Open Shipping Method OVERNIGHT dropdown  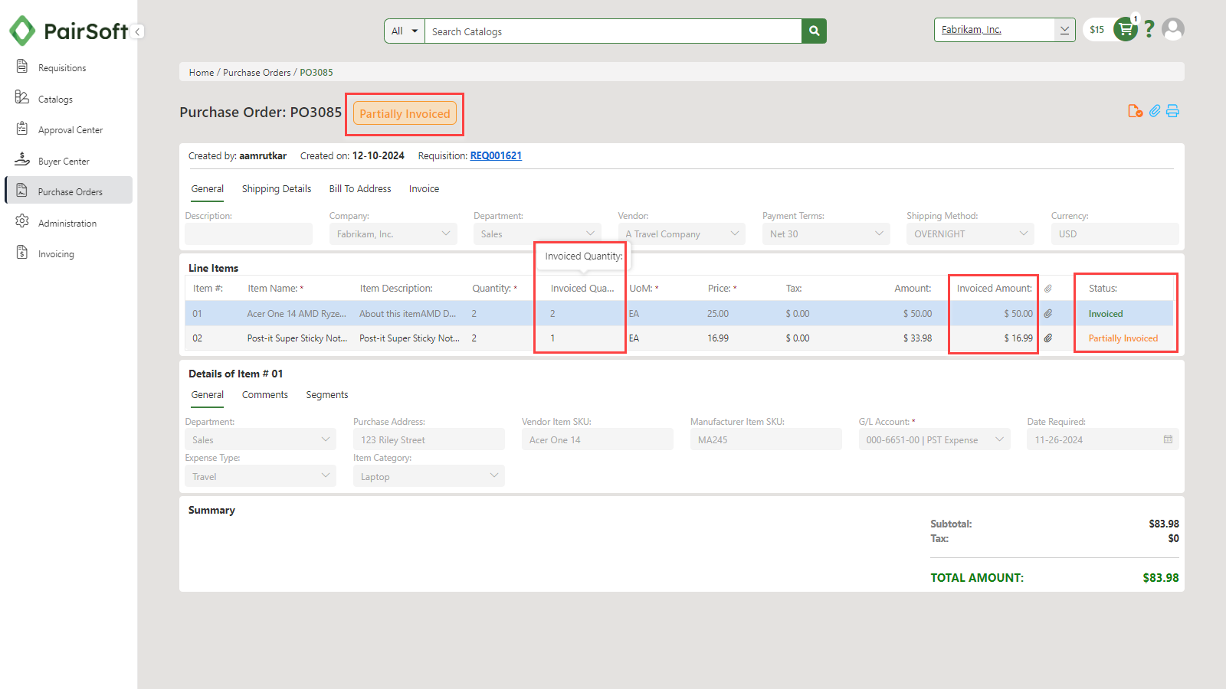970,234
